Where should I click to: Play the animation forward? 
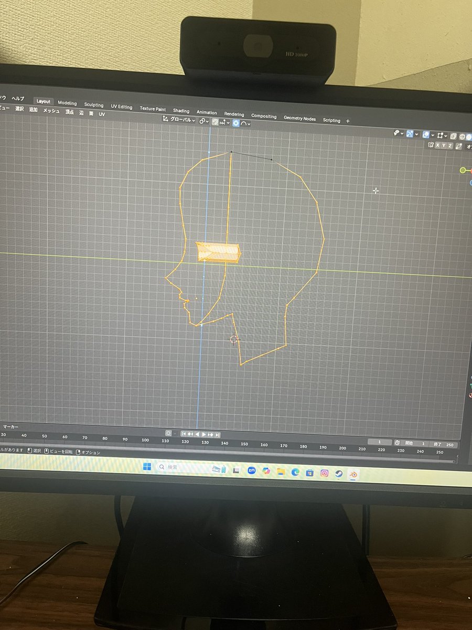[204, 435]
